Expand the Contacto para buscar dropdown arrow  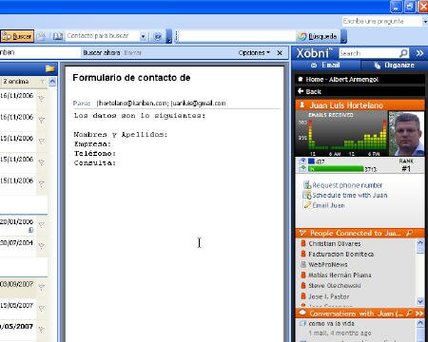[143, 37]
